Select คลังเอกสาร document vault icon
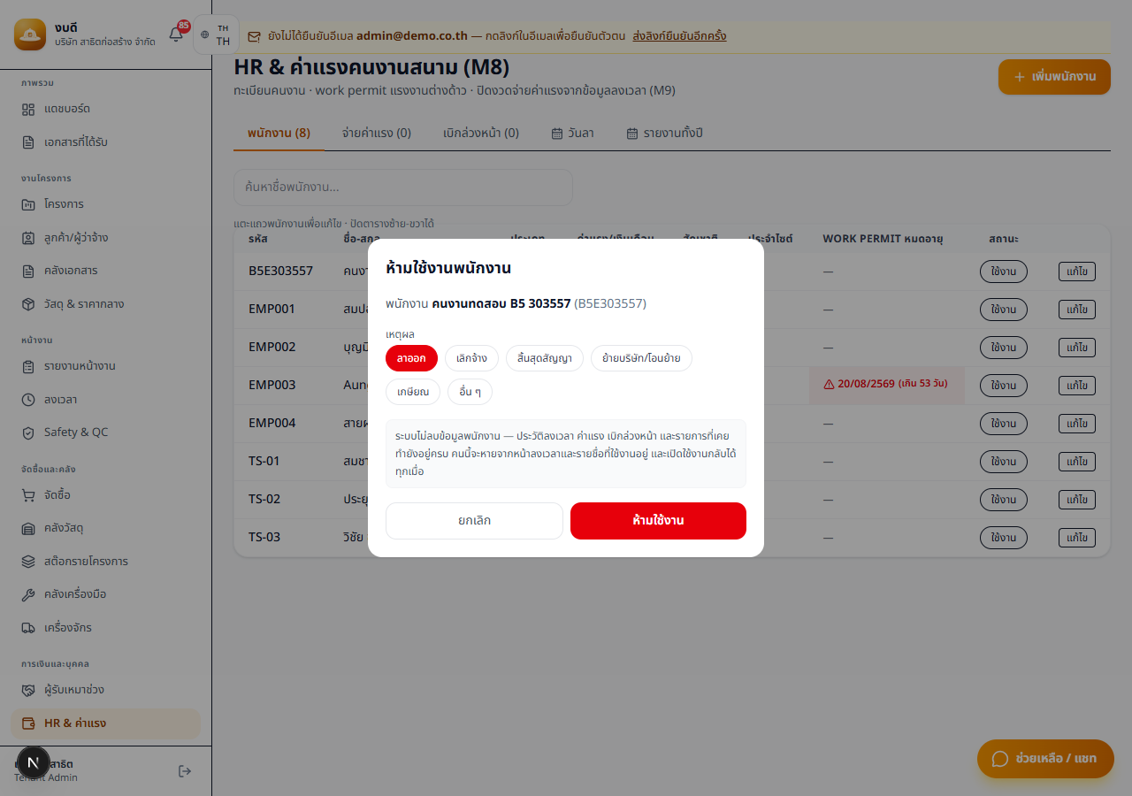 28,271
